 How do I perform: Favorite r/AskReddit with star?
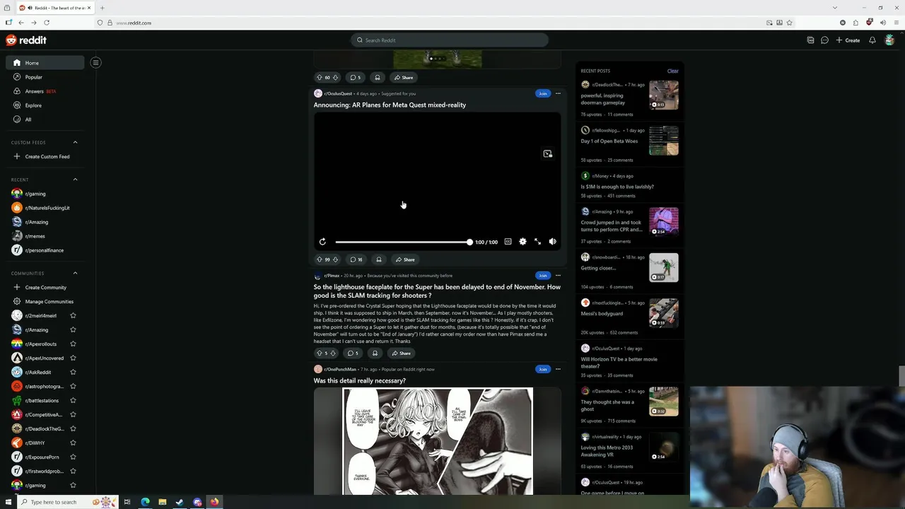(x=73, y=372)
